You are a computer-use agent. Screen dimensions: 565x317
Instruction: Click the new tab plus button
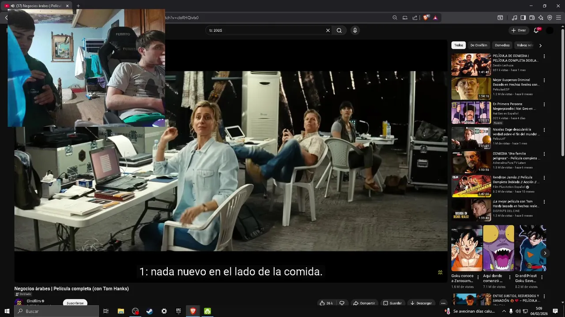(x=78, y=6)
